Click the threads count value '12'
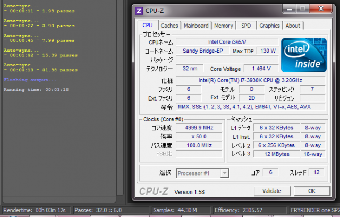 pyautogui.click(x=317, y=172)
